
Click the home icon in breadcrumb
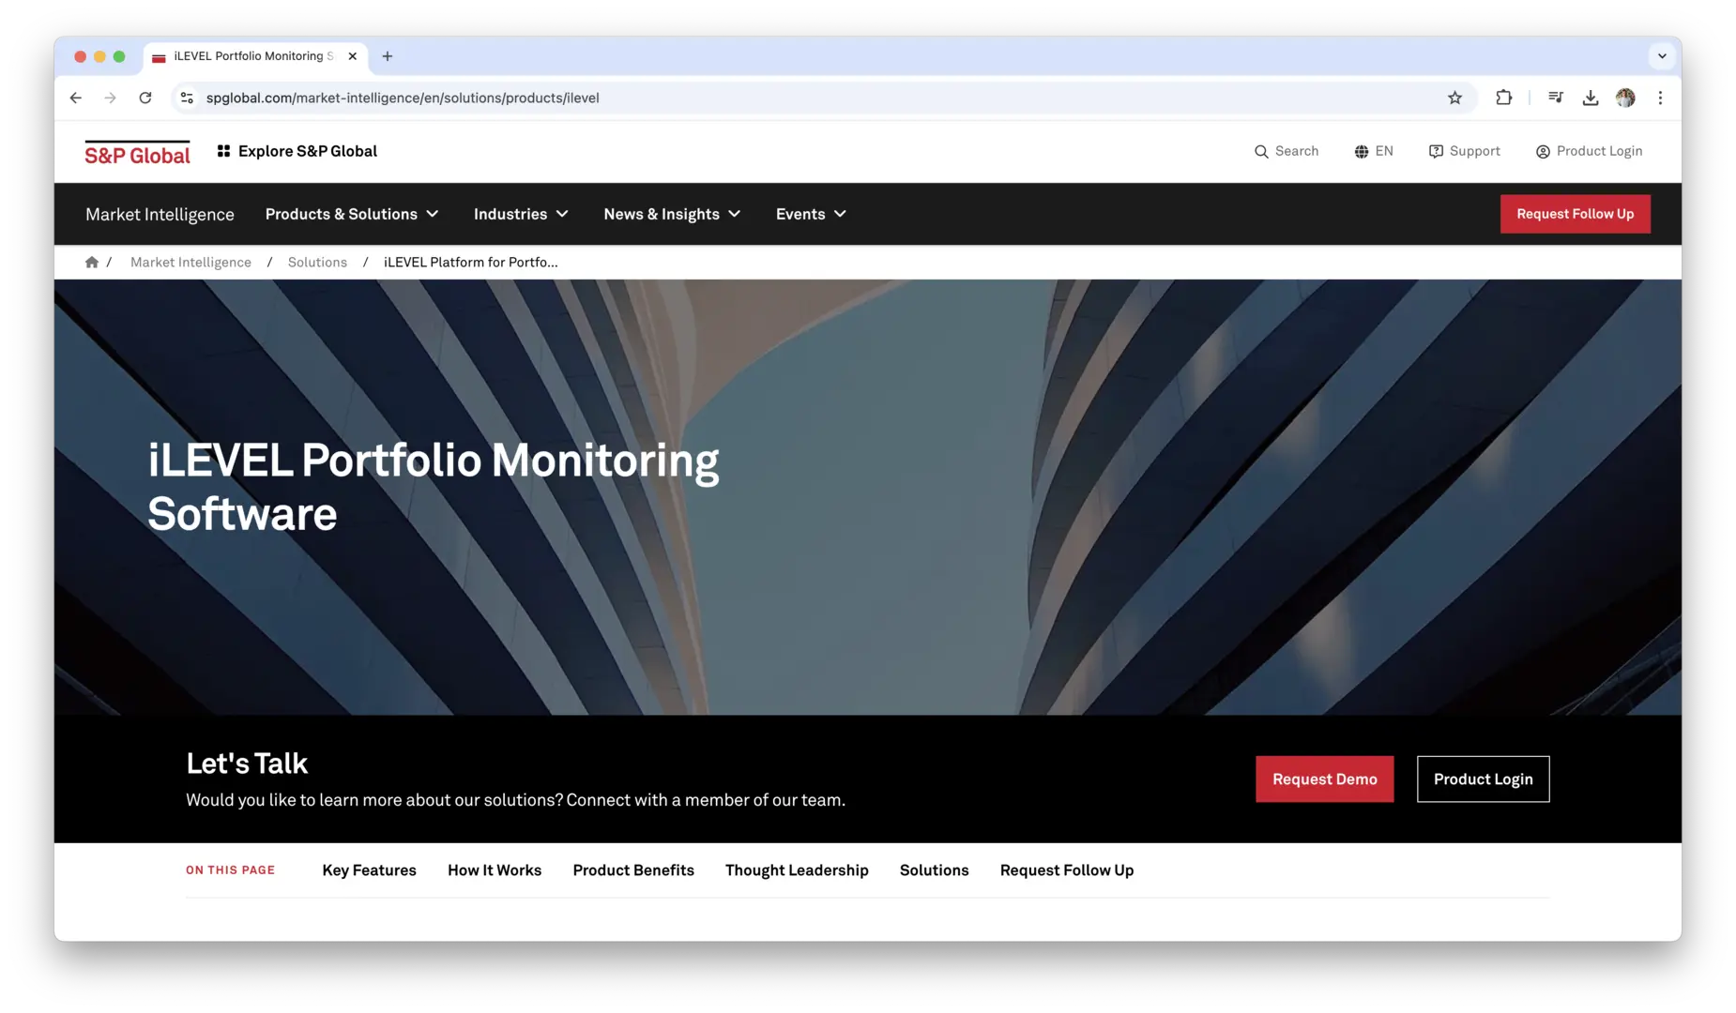tap(92, 263)
